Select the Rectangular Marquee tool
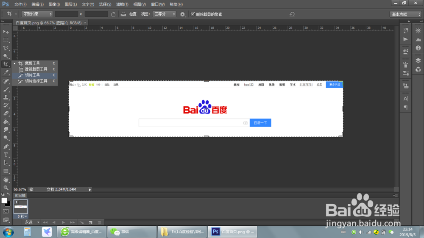424x238 pixels. click(6, 40)
